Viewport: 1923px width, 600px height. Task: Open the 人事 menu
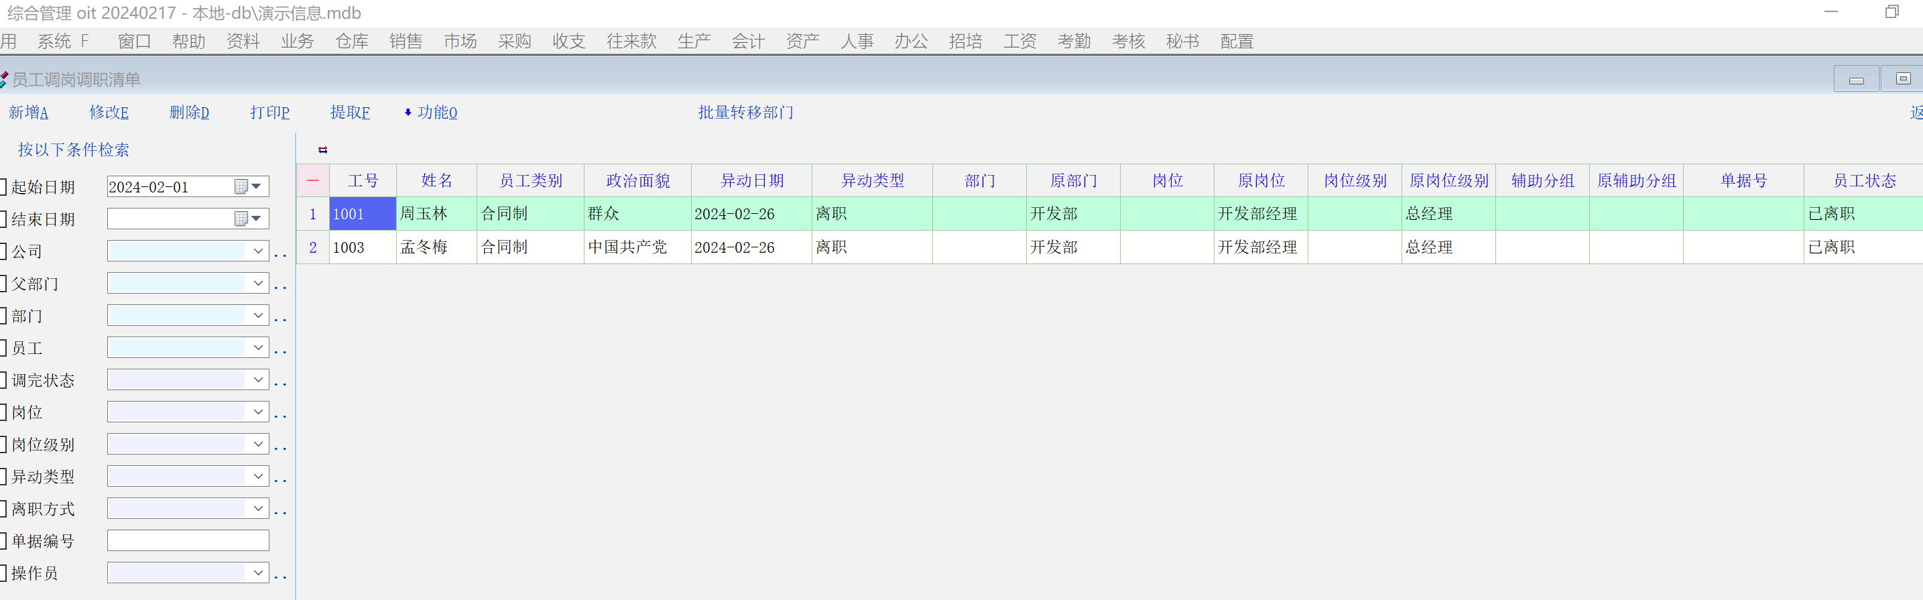click(856, 42)
